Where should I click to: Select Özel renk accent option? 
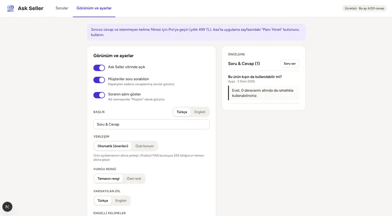134,179
